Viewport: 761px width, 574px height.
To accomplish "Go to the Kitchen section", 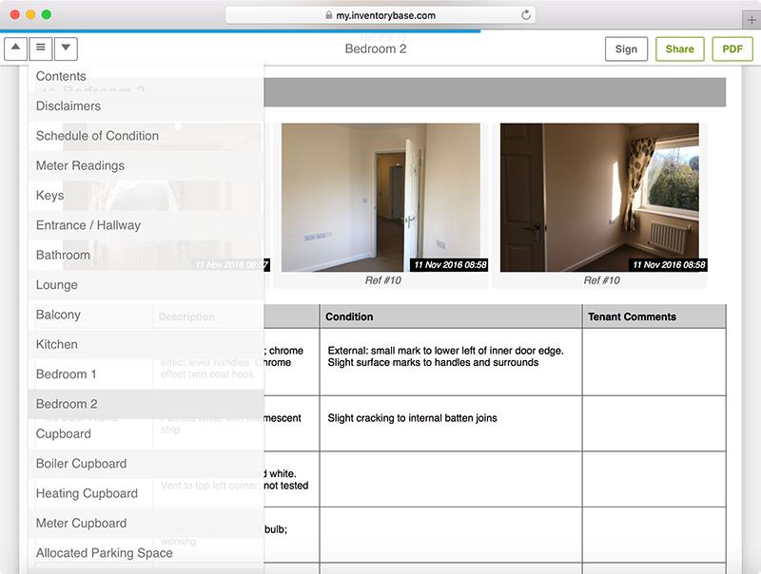I will coord(146,345).
